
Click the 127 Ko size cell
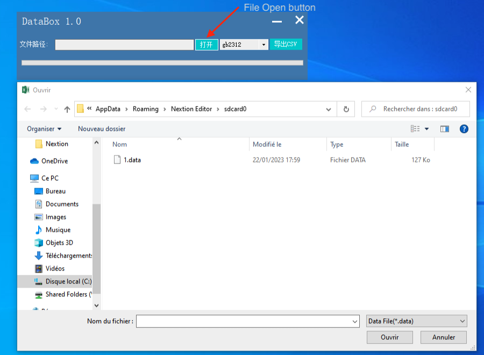coord(421,160)
